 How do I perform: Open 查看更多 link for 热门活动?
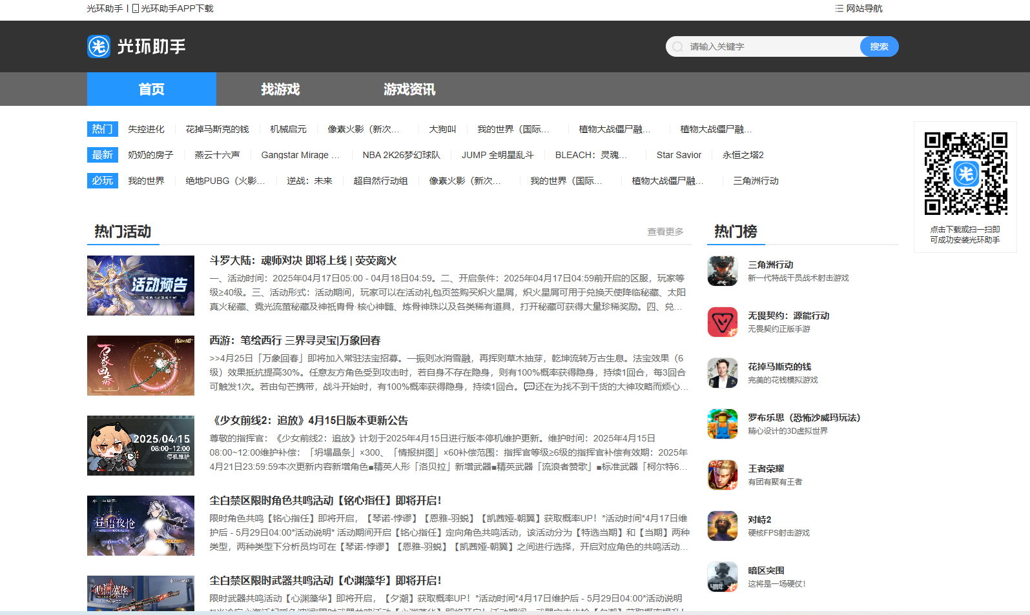[x=665, y=232]
